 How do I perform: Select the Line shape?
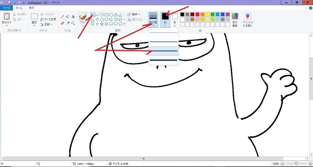click(93, 15)
